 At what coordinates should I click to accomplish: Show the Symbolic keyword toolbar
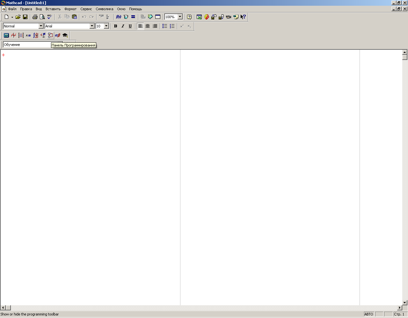pos(65,35)
